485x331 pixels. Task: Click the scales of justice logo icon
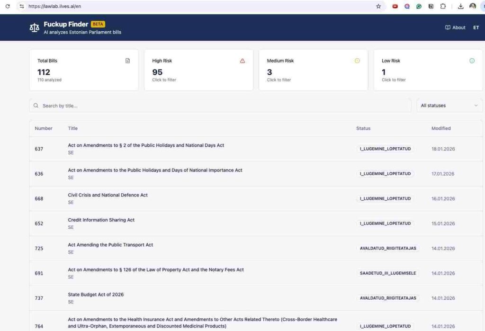tap(35, 27)
